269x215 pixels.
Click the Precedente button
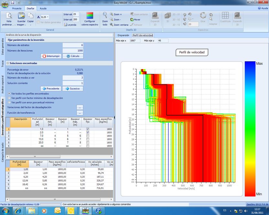click(51, 88)
